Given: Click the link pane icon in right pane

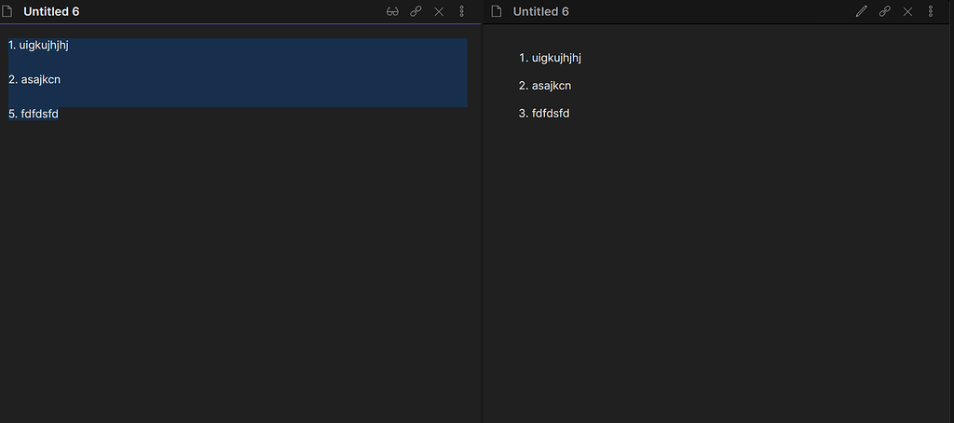Looking at the screenshot, I should click(x=885, y=11).
